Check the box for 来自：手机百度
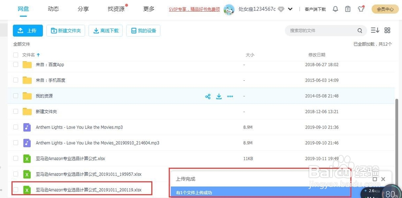 [16, 80]
